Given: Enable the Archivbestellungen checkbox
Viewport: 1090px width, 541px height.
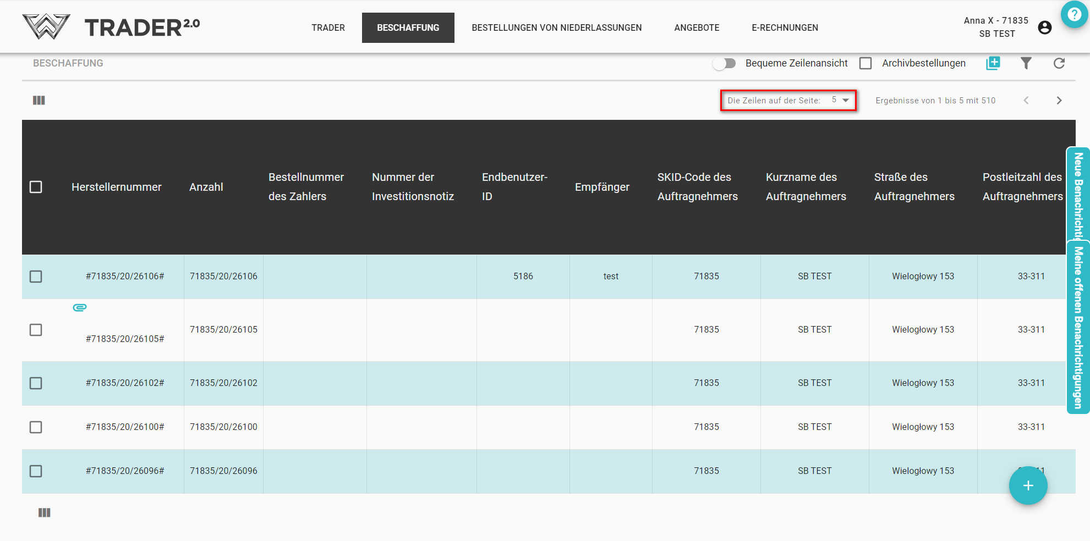Looking at the screenshot, I should (866, 63).
